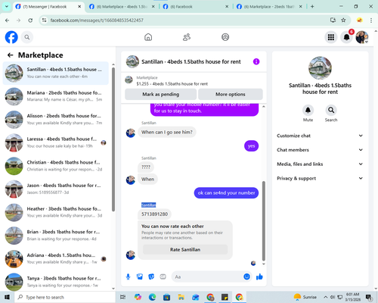Image resolution: width=378 pixels, height=303 pixels.
Task: Open Laressa 4beds 1baths conversation
Action: tap(56, 142)
